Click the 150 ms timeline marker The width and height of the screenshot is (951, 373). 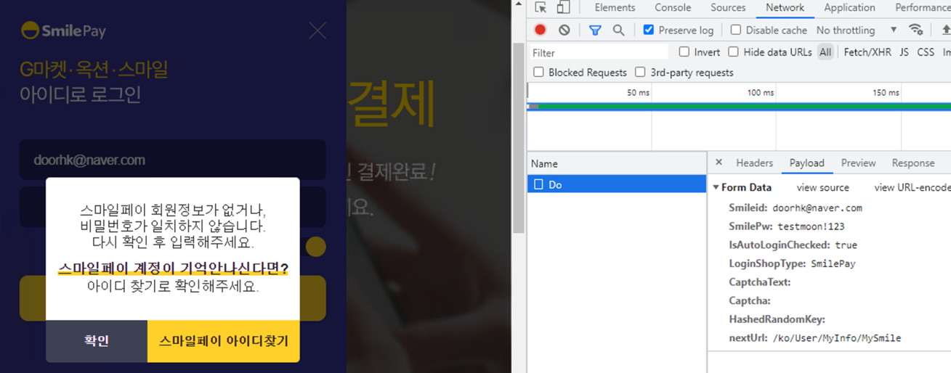[x=886, y=93]
